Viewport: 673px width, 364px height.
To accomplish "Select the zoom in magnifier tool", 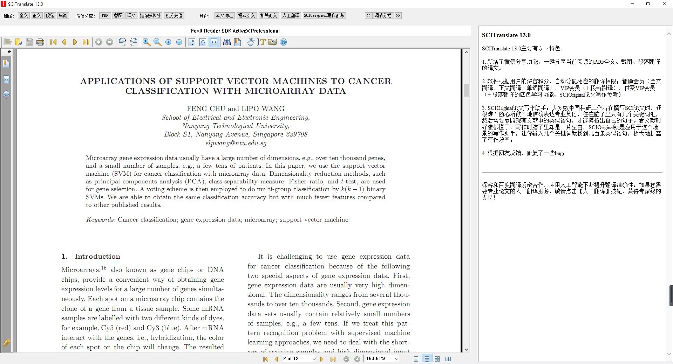I will tap(147, 42).
